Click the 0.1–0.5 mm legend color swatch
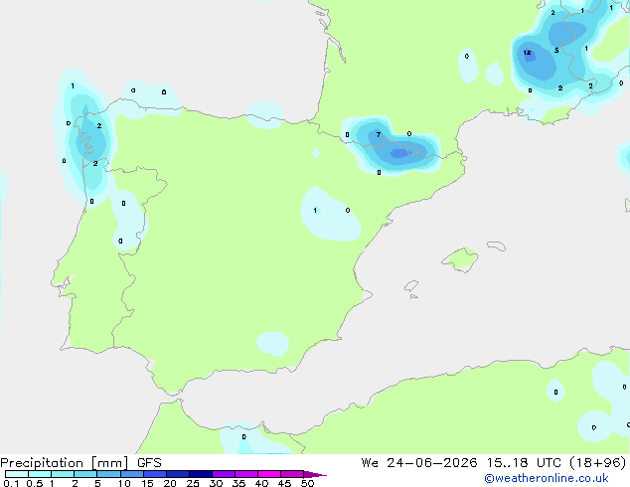Image resolution: width=630 pixels, height=487 pixels. (17, 474)
